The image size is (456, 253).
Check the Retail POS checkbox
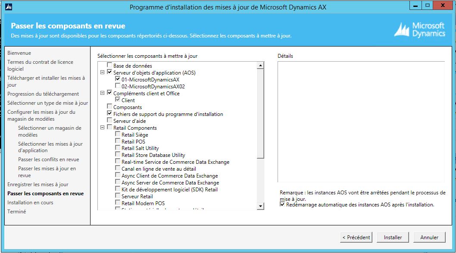click(118, 141)
